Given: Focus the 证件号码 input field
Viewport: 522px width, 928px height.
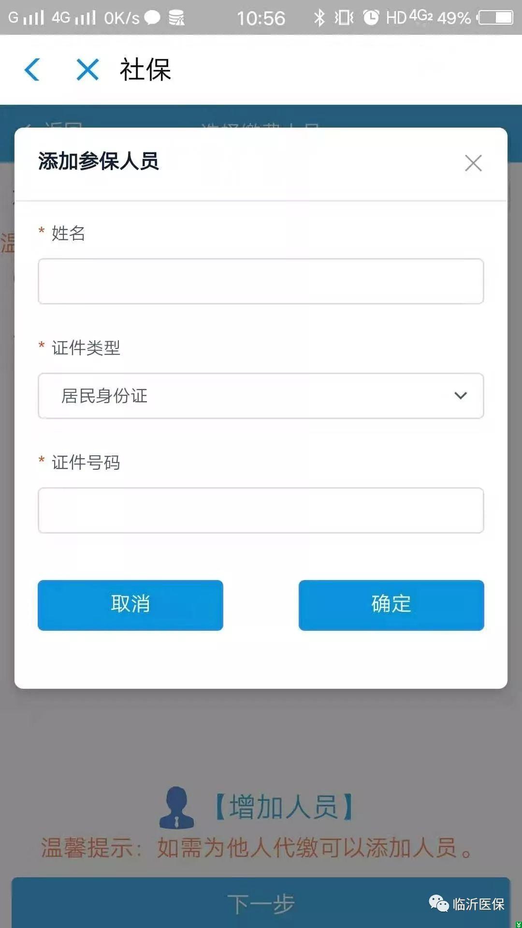Looking at the screenshot, I should [261, 510].
